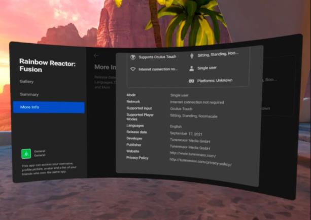Click the More Info heading behind popup
311x220 pixels.
105,67
